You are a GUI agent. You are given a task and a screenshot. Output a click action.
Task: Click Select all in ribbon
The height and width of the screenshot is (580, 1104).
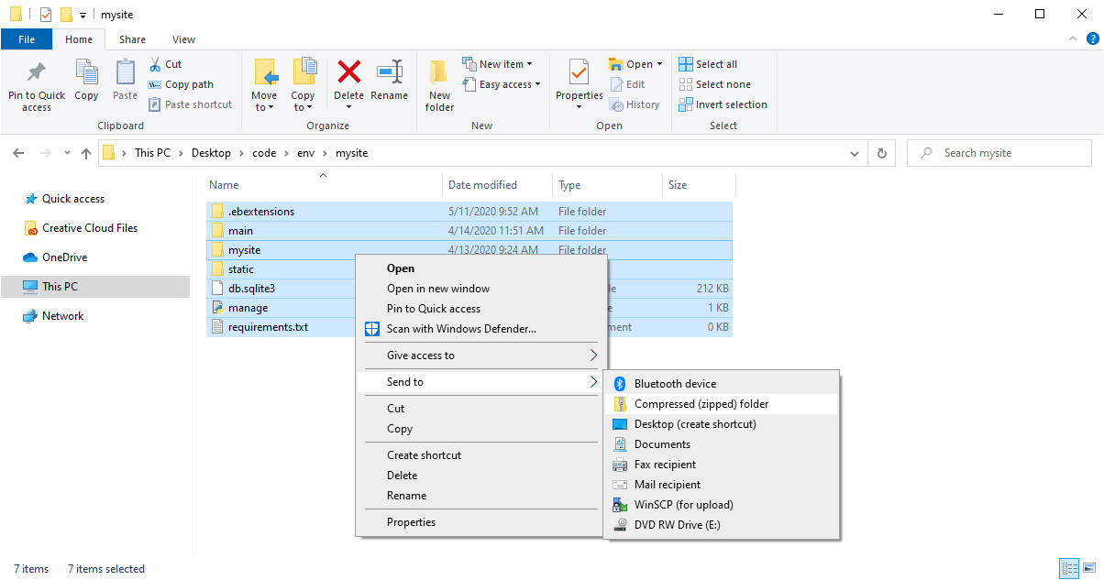708,64
